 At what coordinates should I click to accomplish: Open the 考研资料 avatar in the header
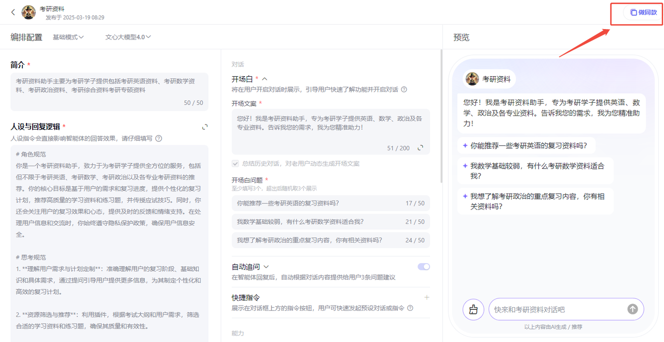[29, 12]
